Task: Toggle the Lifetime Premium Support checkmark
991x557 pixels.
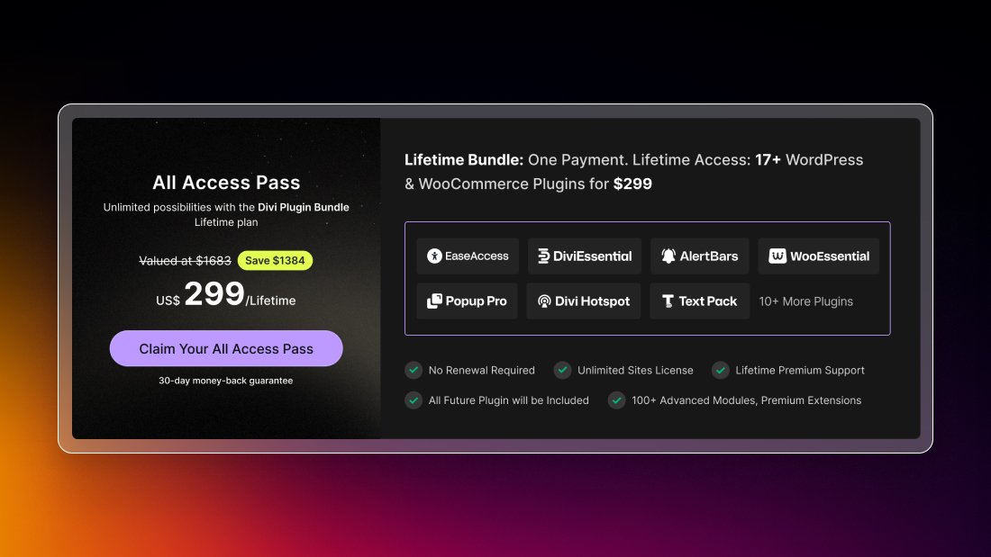Action: pyautogui.click(x=720, y=370)
